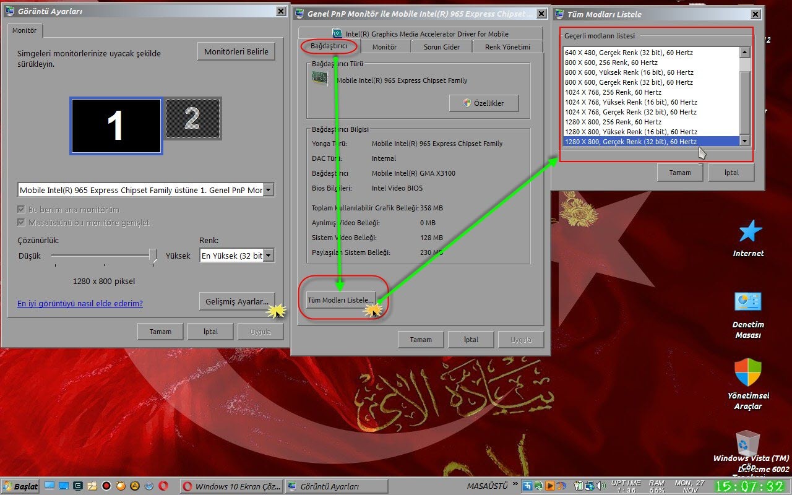Switch to the Renk Yönetimi tab

point(507,47)
